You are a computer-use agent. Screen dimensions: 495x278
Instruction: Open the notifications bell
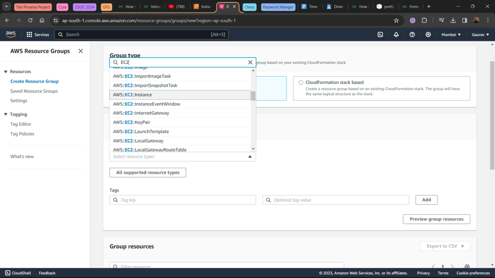pos(396,35)
